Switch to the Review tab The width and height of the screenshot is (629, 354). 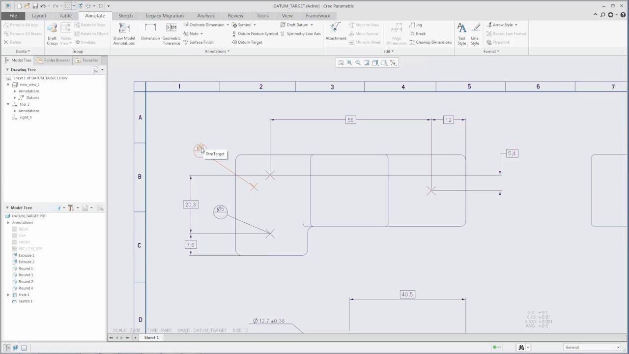tap(235, 16)
